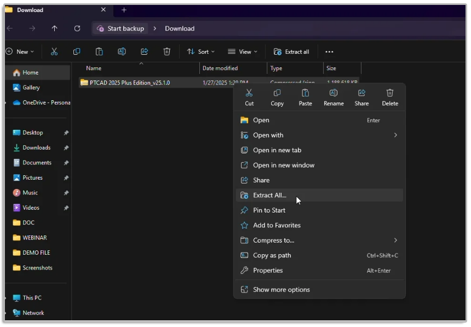The height and width of the screenshot is (327, 471).
Task: Expand the Compress to submenu arrow
Action: (395, 240)
